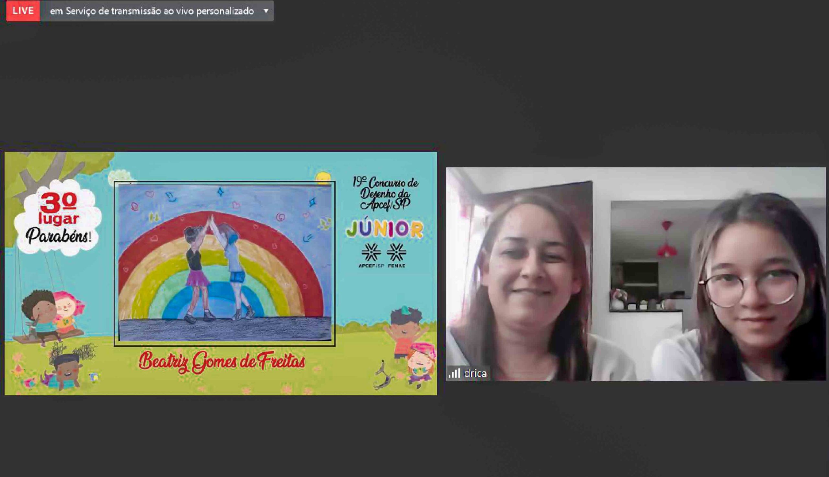Expand the live stream dropdown arrow

266,11
